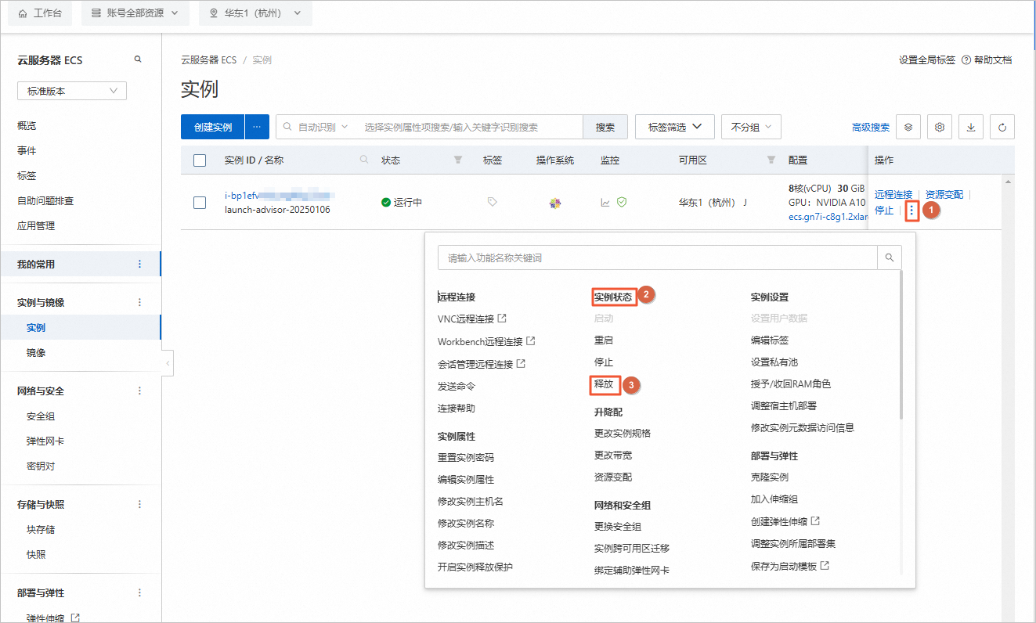Click the status column filter icon

click(x=458, y=160)
